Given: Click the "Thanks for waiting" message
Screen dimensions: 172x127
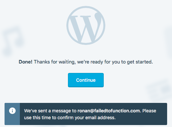Looking at the screenshot, I should tap(55, 62).
